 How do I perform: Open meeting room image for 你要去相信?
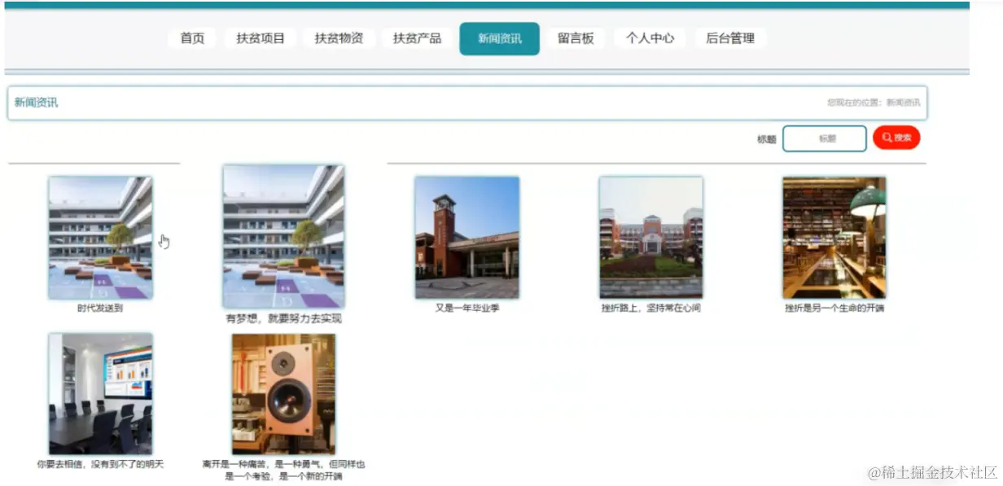[x=100, y=394]
